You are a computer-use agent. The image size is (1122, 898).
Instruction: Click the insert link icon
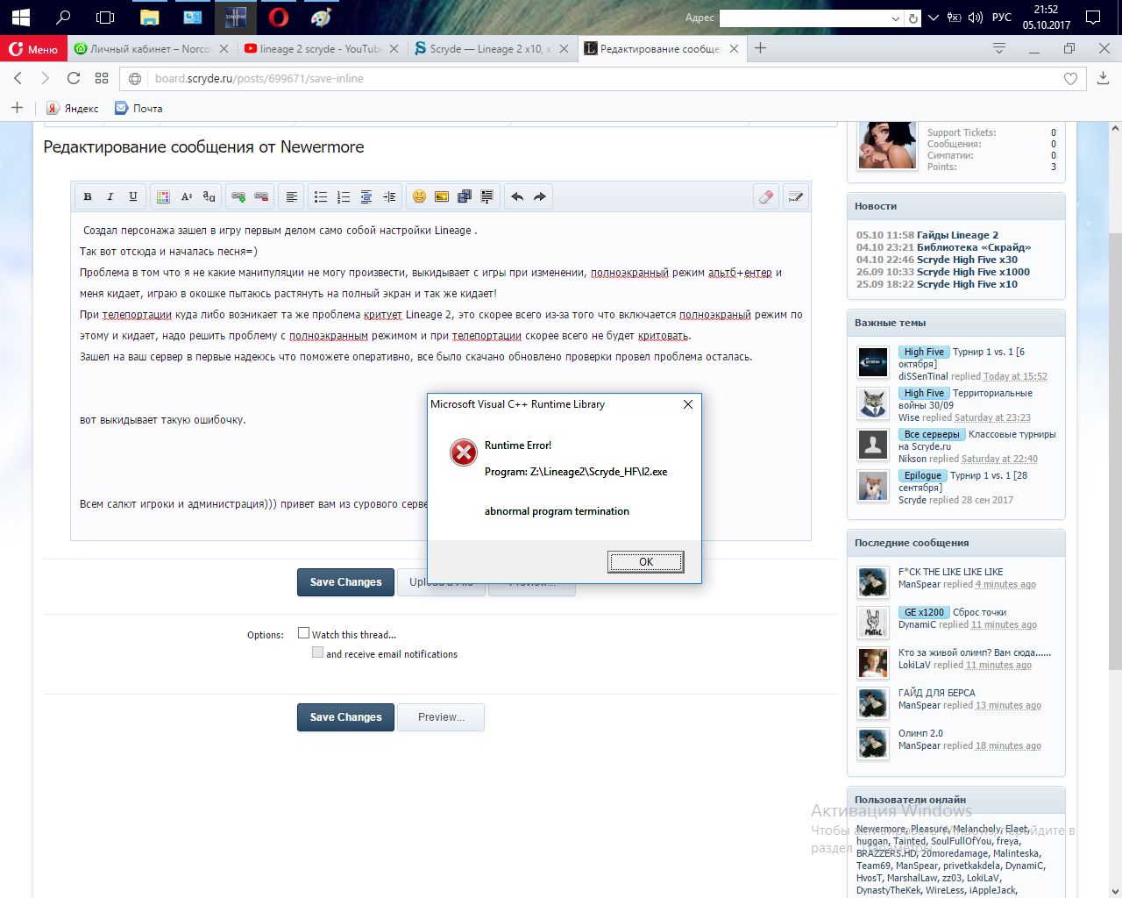click(x=238, y=196)
